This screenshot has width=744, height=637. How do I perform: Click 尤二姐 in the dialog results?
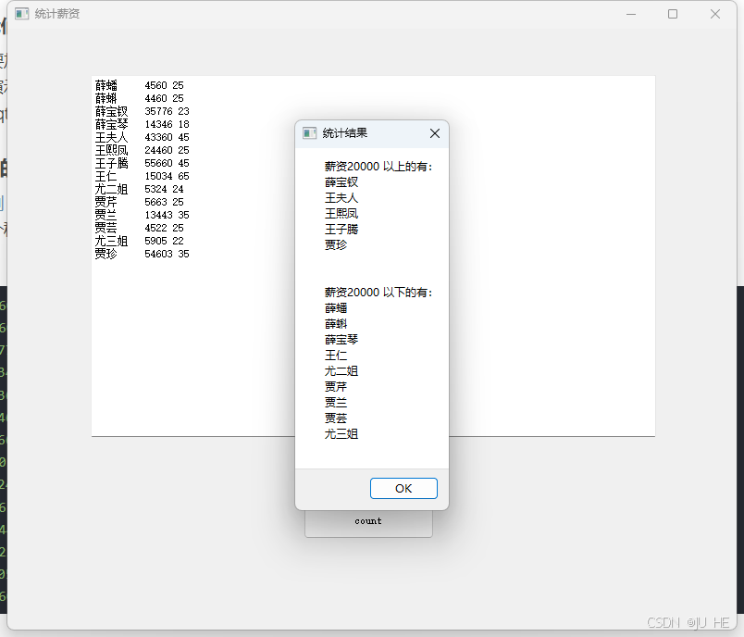coord(341,370)
